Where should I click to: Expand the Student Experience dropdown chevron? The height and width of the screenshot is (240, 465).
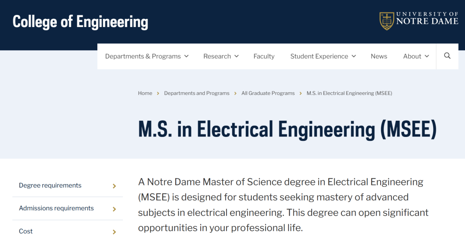[x=354, y=56]
